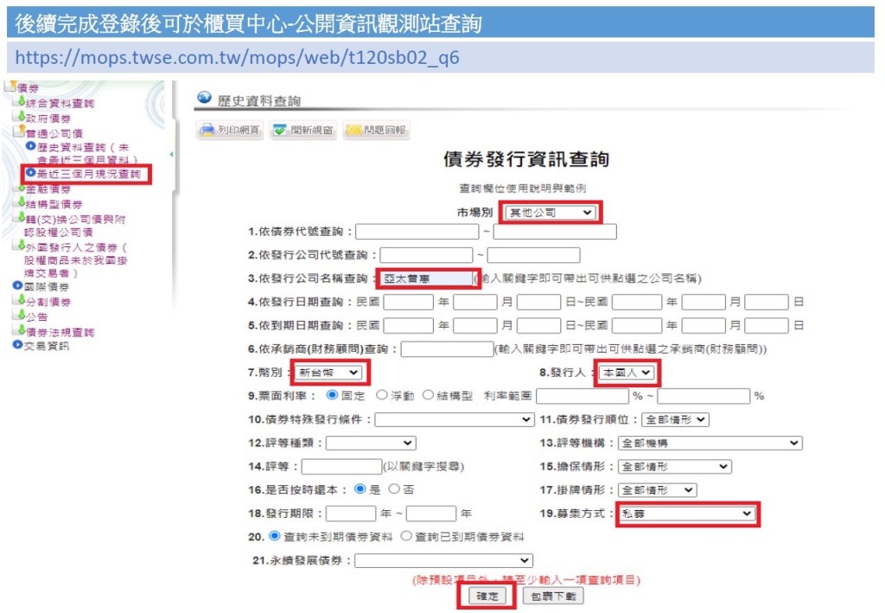Click the folder icon beside 分割債券
The height and width of the screenshot is (613, 885).
tap(19, 301)
